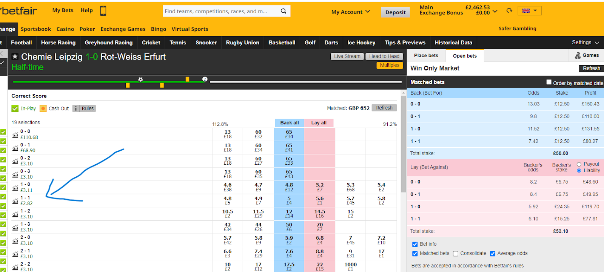Uncheck the Bet info checkbox
Image resolution: width=604 pixels, height=272 pixels.
(415, 244)
